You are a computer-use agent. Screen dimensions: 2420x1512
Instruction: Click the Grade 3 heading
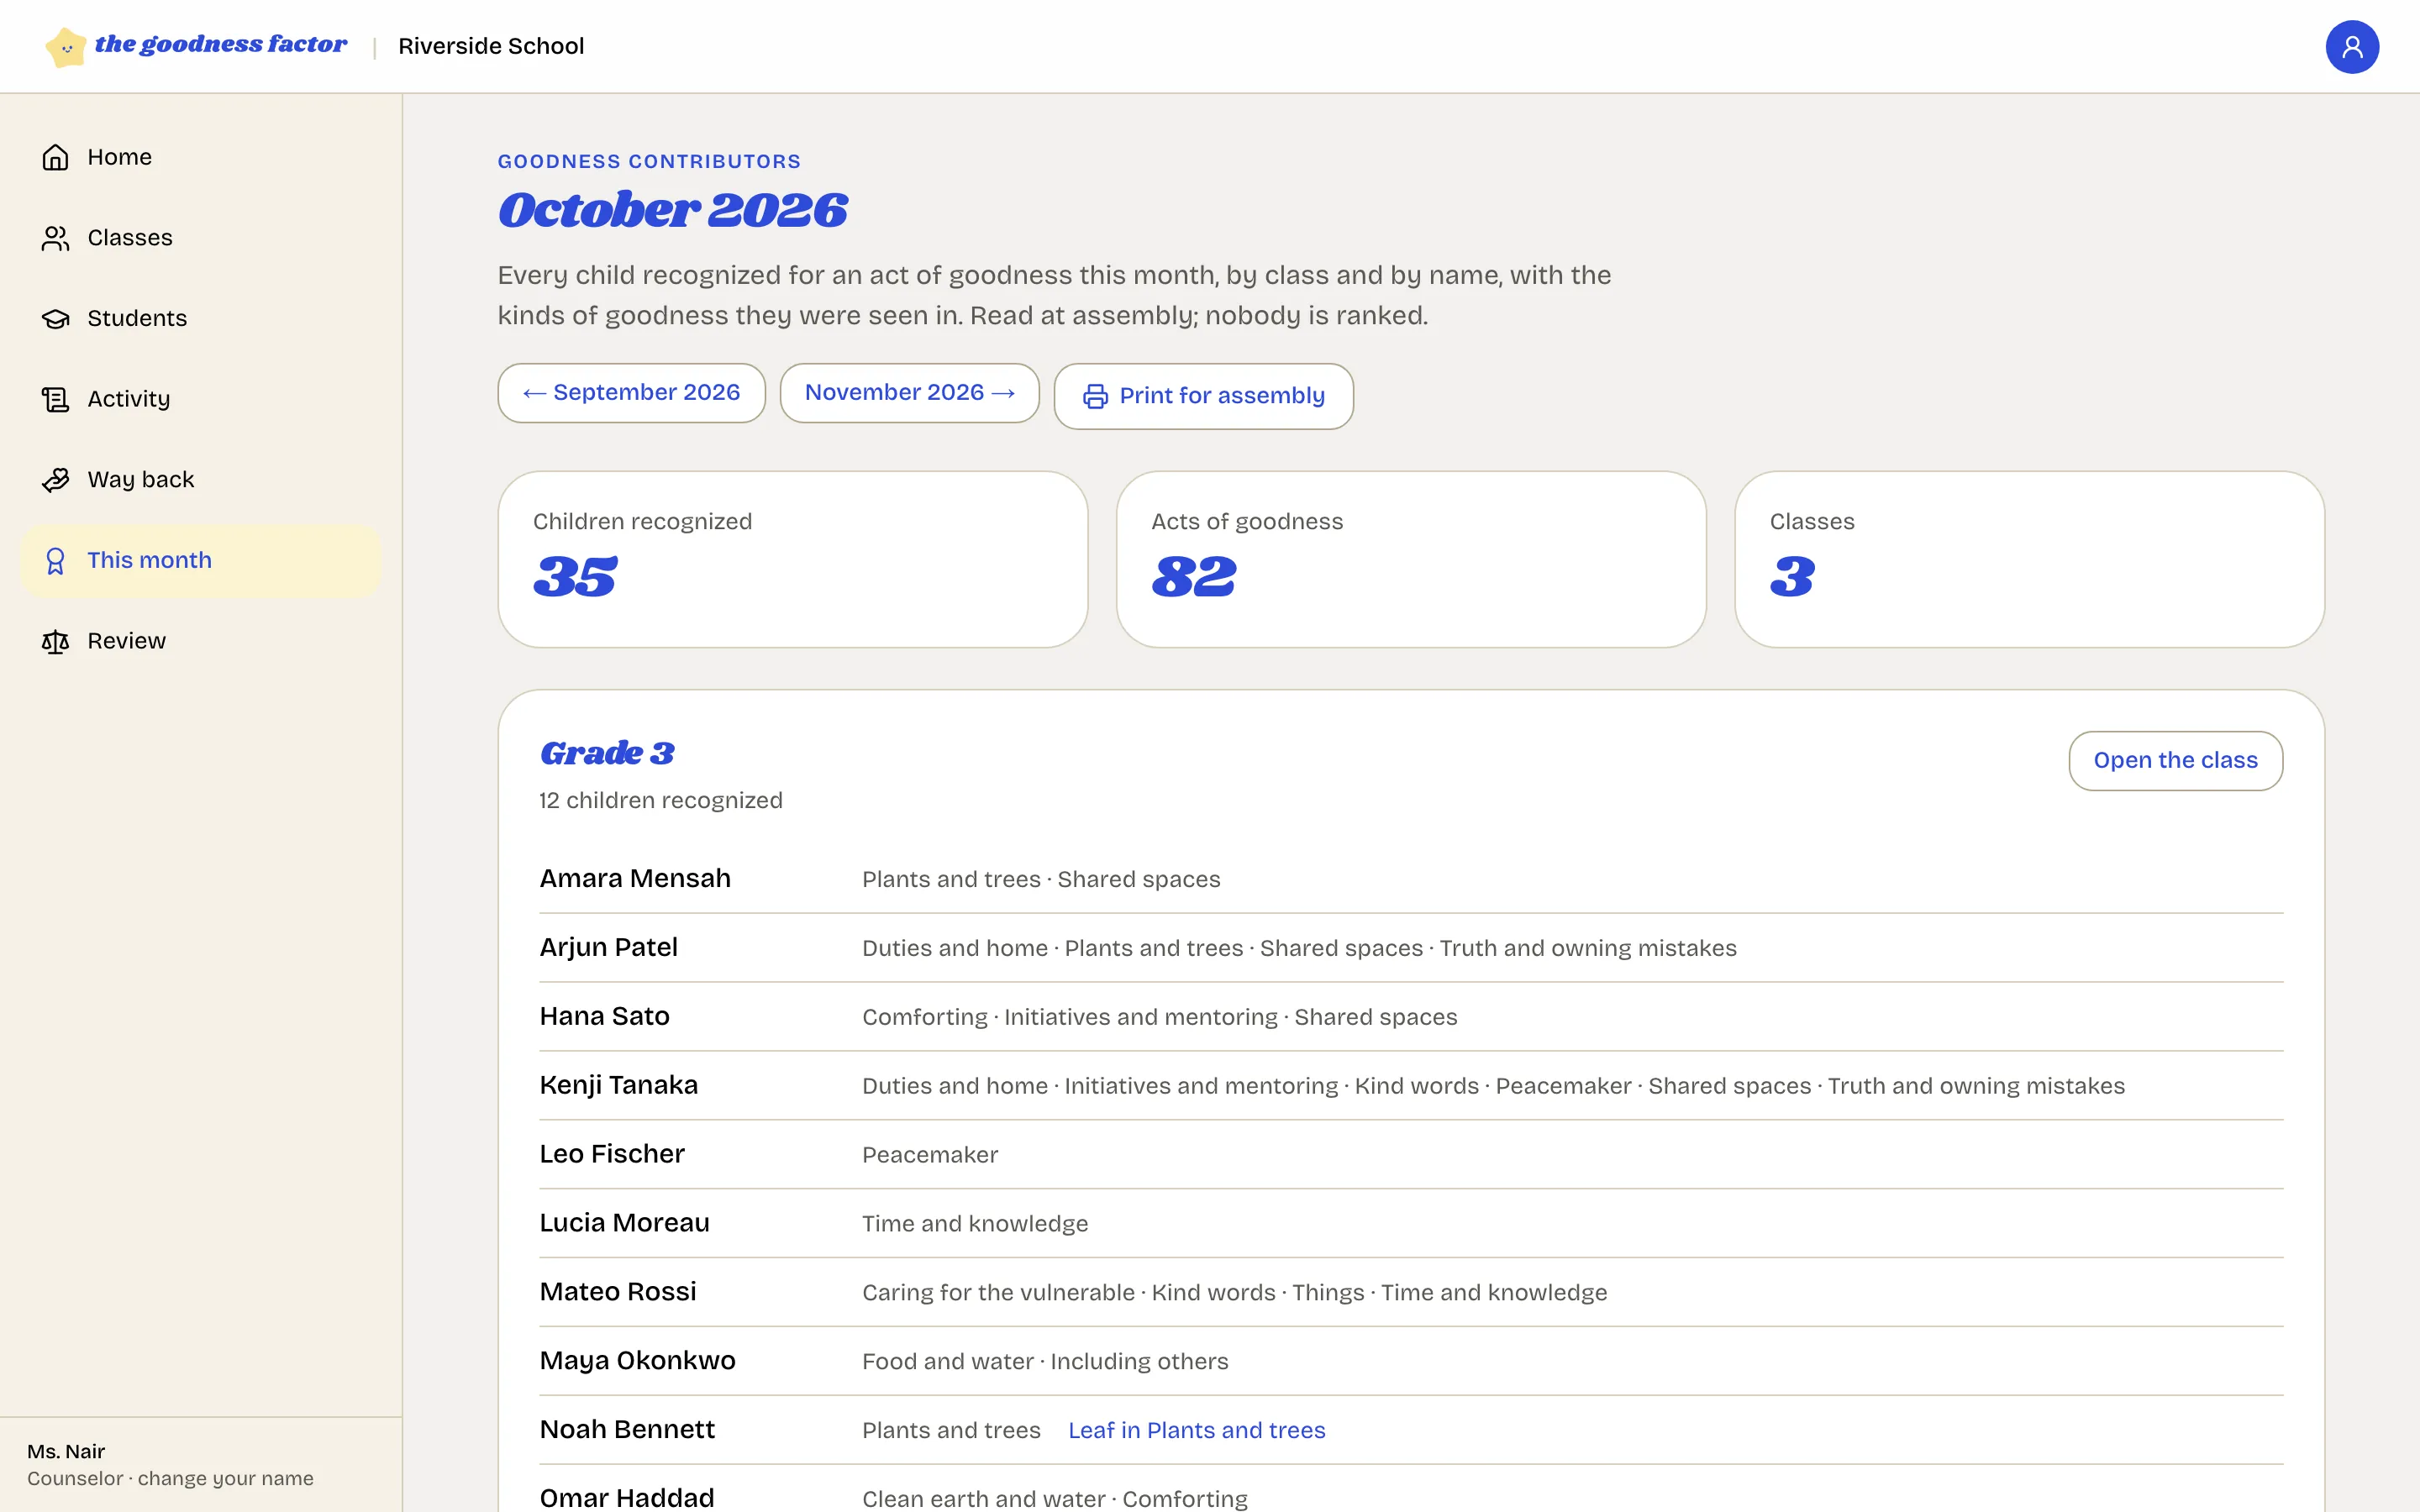coord(607,753)
